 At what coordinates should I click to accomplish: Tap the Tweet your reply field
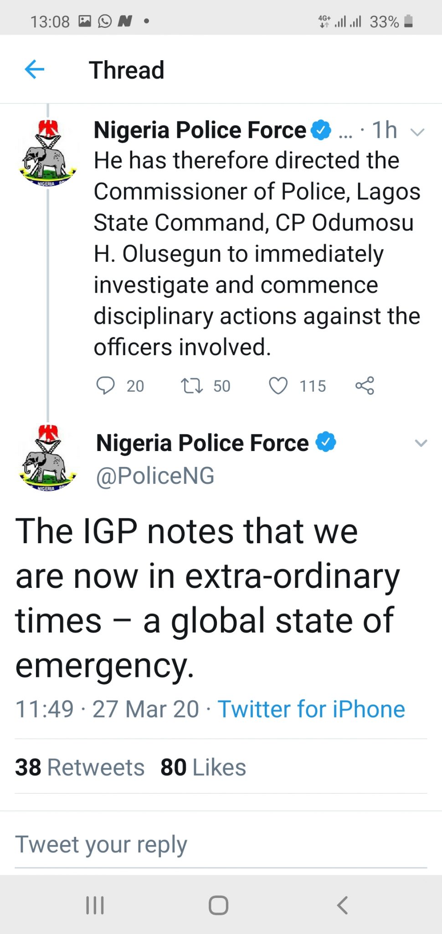pos(221,845)
